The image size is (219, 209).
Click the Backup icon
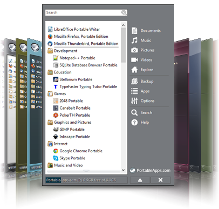coord(134,82)
